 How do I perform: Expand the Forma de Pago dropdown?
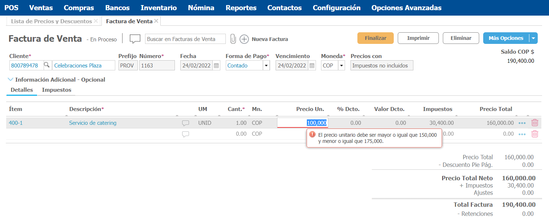pyautogui.click(x=266, y=66)
